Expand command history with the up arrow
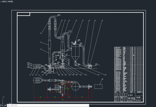 (x=88, y=106)
